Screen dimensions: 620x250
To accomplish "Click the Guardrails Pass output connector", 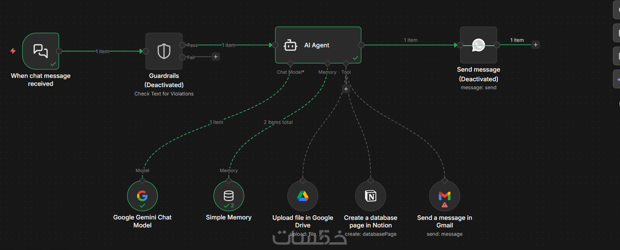I will pyautogui.click(x=182, y=45).
